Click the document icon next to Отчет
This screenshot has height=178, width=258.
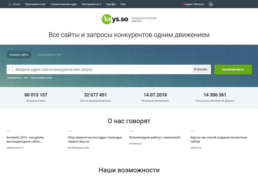(10, 4)
